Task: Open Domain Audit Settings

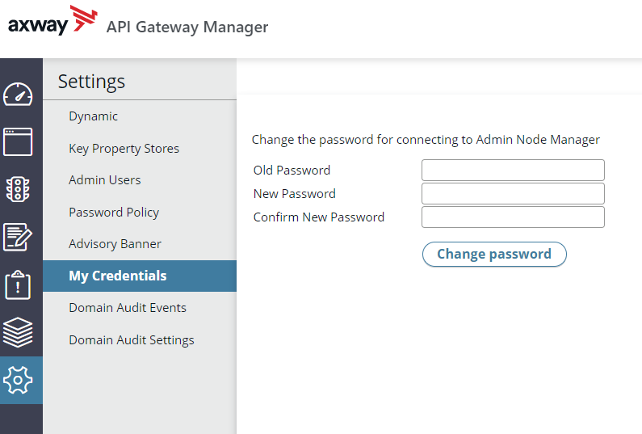Action: click(x=132, y=340)
